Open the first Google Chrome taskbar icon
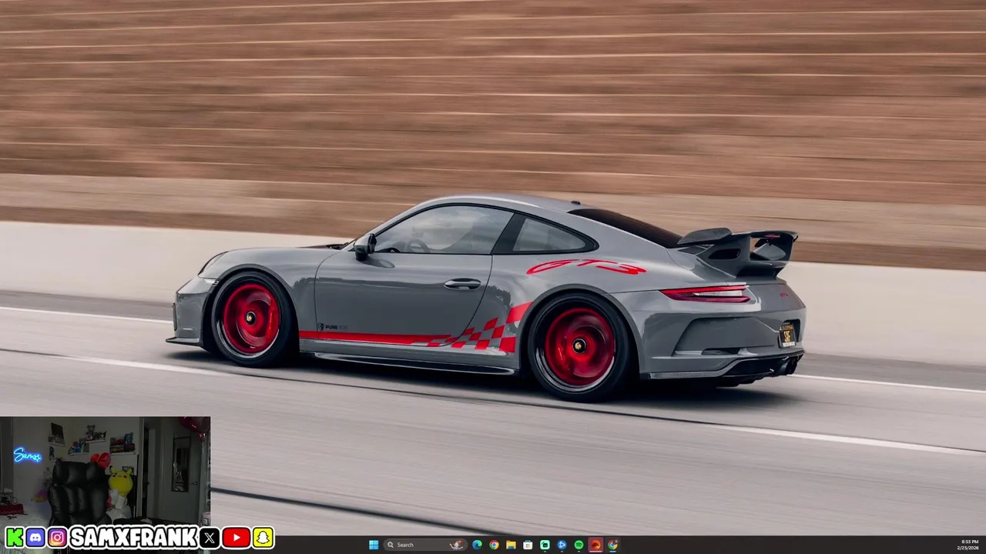The width and height of the screenshot is (986, 554). click(x=494, y=545)
